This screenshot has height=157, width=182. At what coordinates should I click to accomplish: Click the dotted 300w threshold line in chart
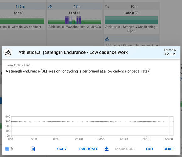(x=92, y=121)
